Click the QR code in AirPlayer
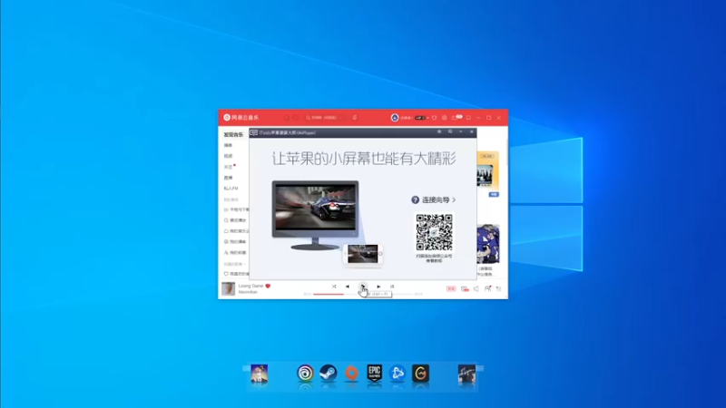Screen dimensions: 726x408 tap(435, 232)
